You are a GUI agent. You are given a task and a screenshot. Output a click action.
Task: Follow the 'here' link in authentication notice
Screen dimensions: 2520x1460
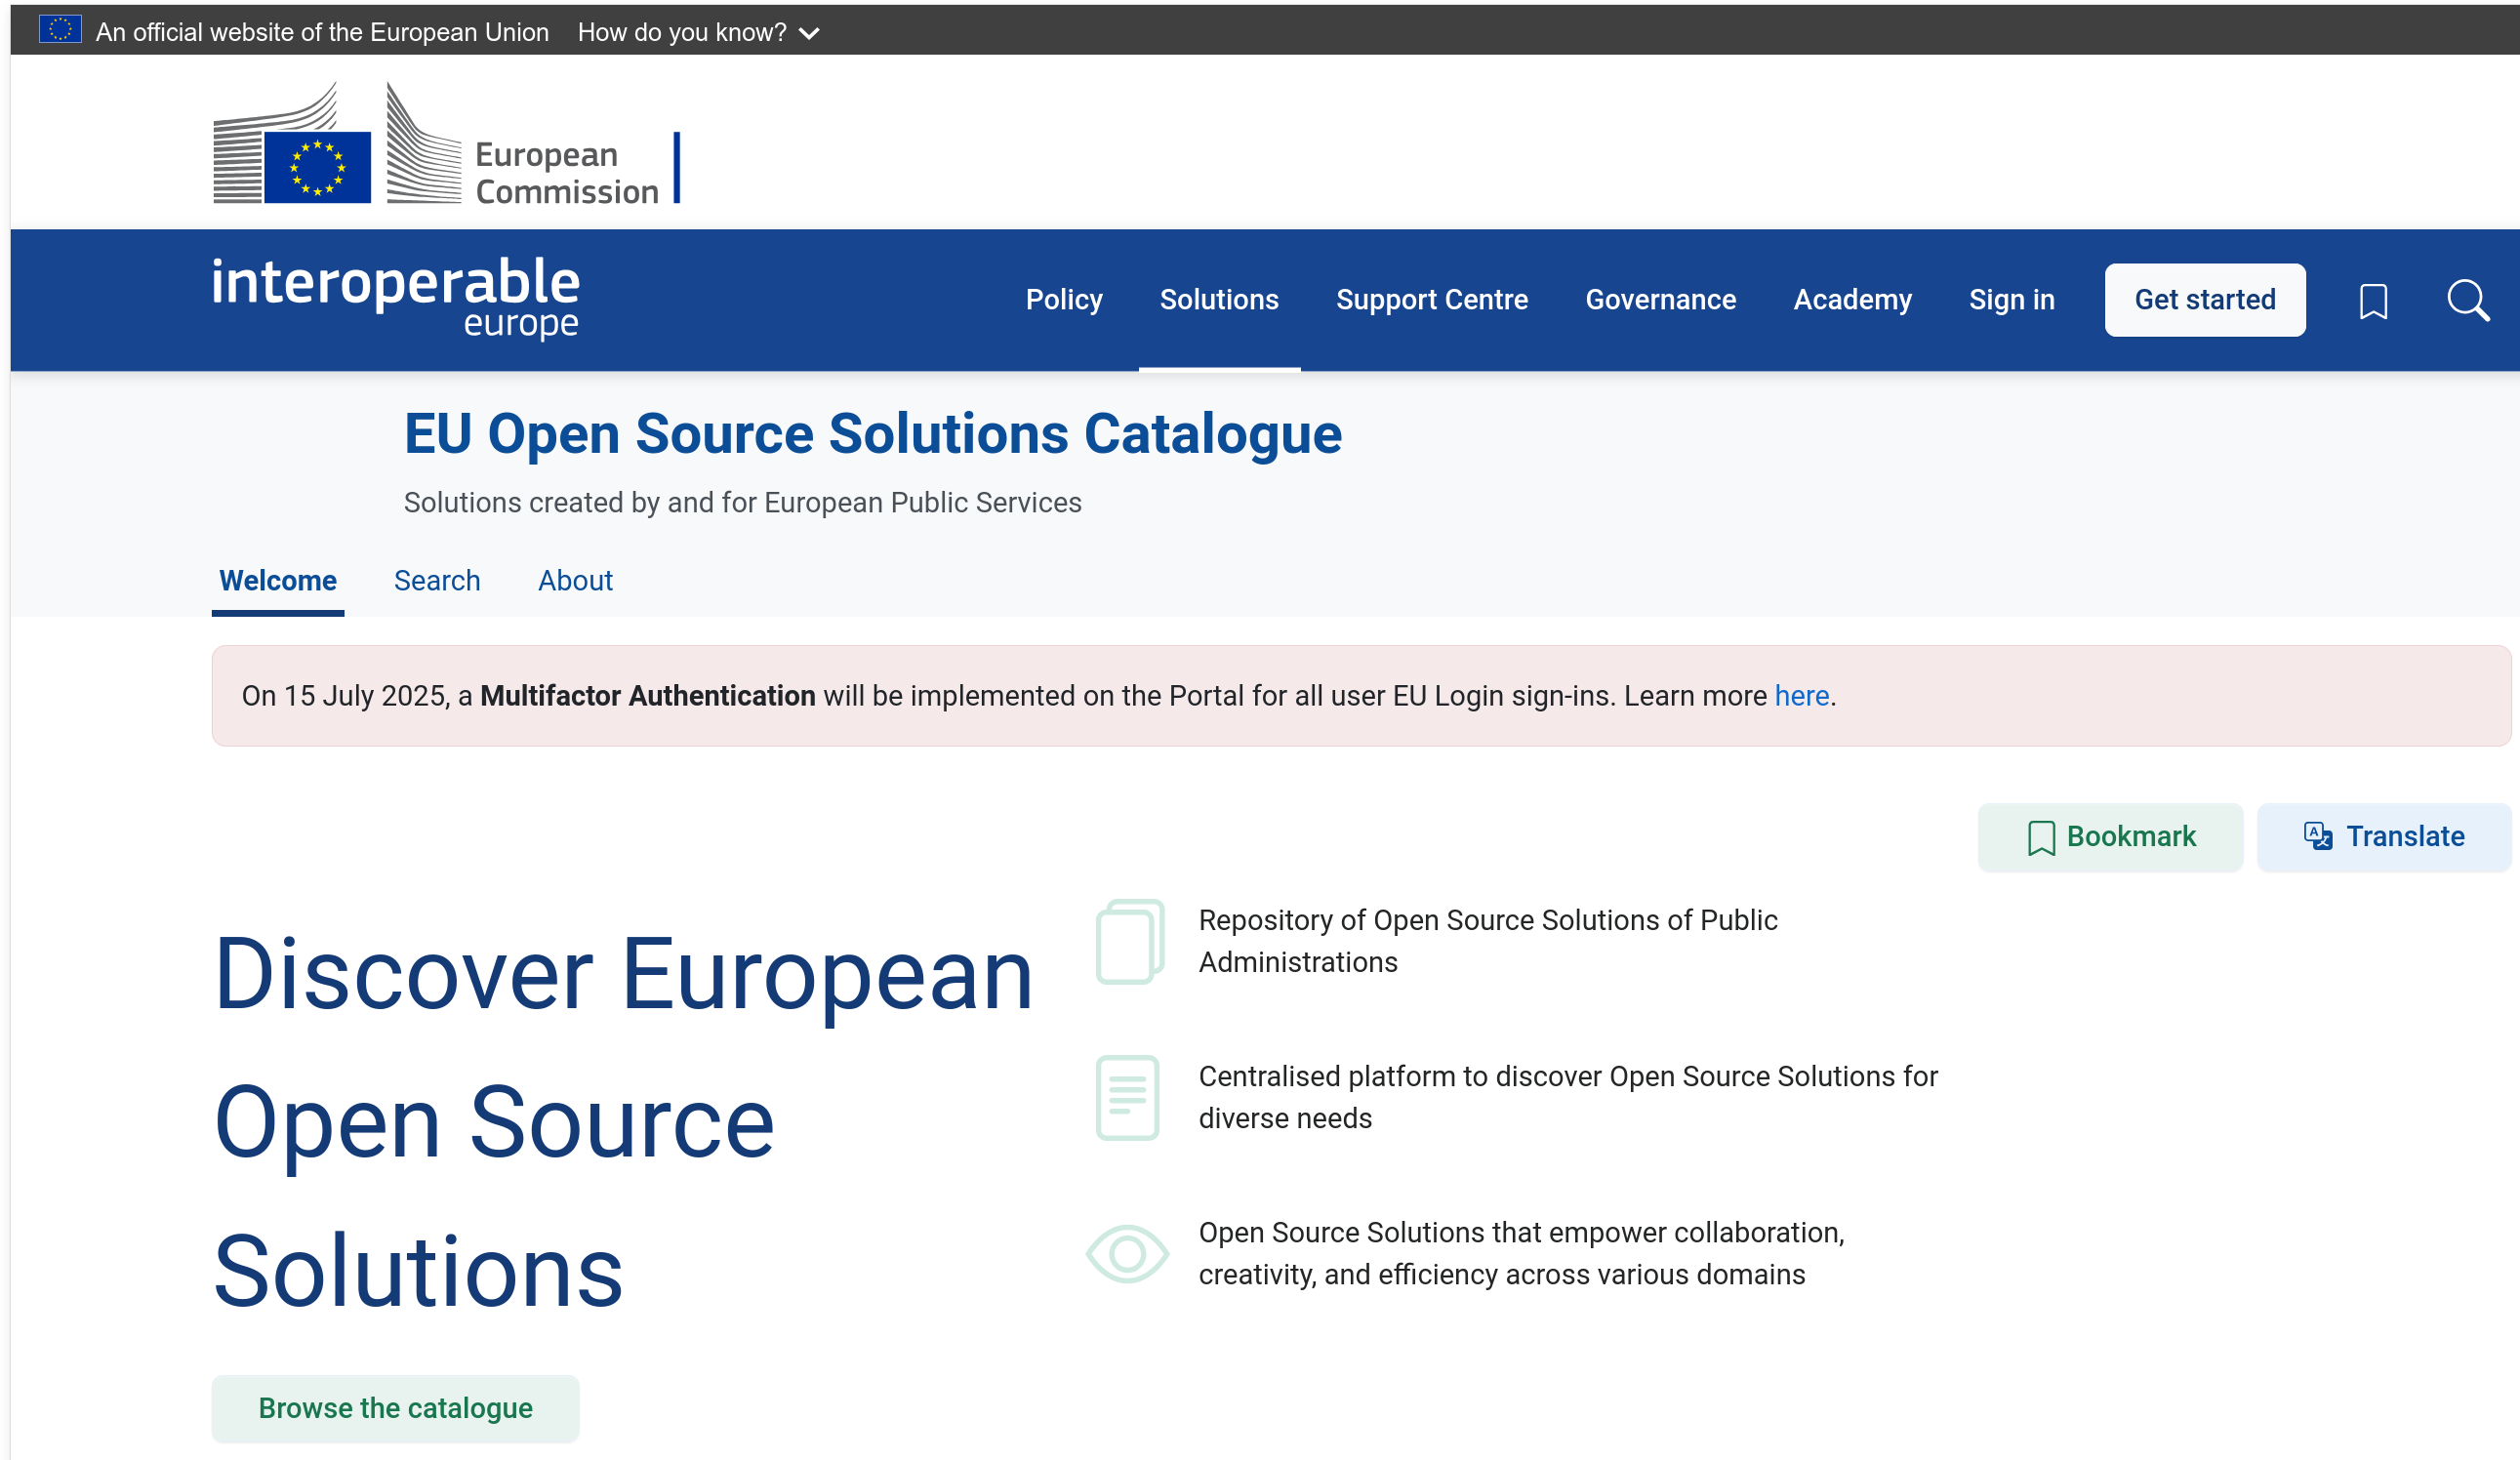coord(1801,696)
